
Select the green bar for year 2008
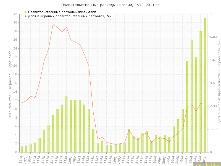(191, 96)
